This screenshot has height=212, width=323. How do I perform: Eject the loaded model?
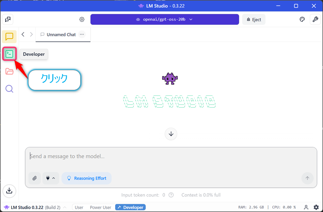tap(254, 19)
